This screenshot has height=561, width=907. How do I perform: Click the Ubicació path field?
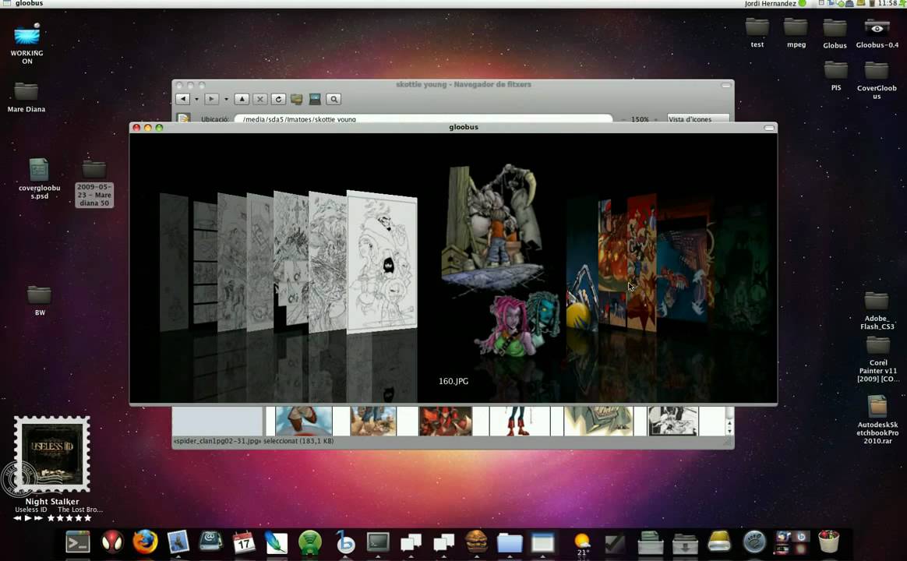tap(423, 118)
